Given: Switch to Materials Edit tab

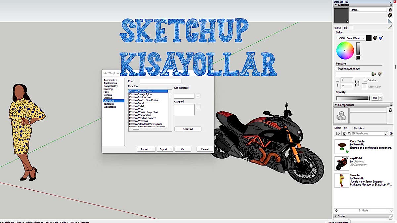Looking at the screenshot, I should [x=346, y=28].
